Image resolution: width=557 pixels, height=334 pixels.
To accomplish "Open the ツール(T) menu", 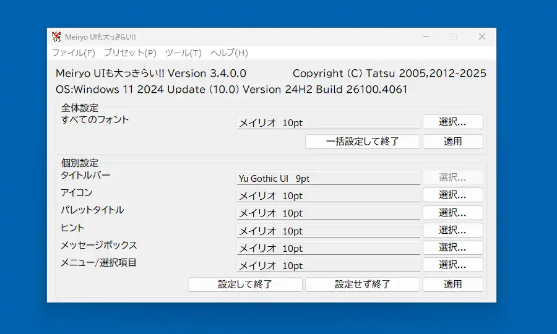I will 183,53.
